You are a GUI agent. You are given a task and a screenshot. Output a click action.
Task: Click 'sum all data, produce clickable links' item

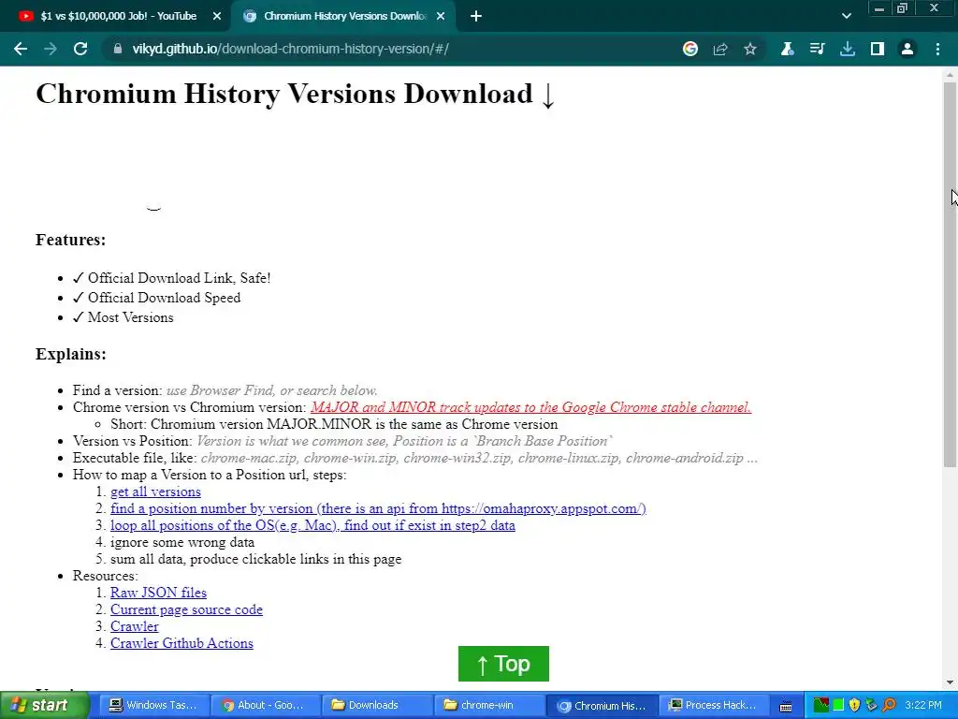(256, 559)
